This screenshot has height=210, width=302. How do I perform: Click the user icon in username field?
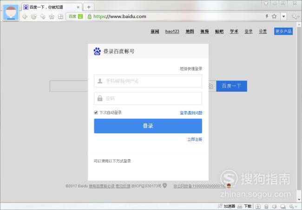(100, 81)
